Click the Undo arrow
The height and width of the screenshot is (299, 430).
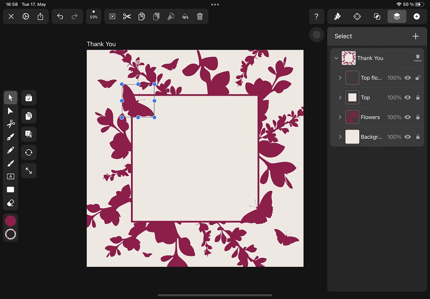click(60, 16)
